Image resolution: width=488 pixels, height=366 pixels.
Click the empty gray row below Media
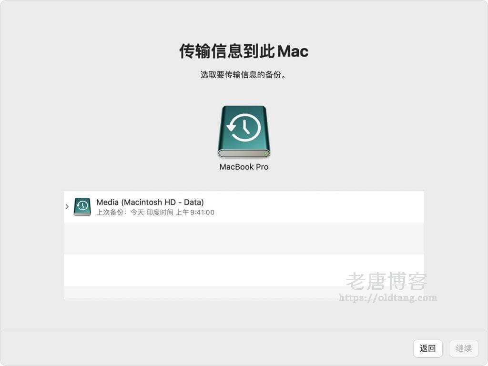tap(244, 238)
